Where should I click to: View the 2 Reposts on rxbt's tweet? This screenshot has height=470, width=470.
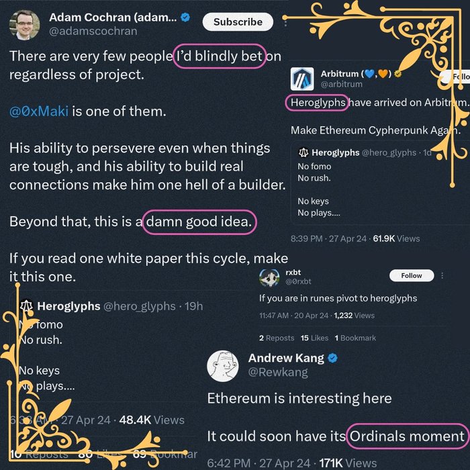pyautogui.click(x=277, y=338)
